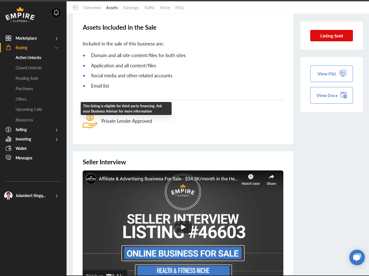
Task: Click the Messages chat bubble icon
Action: coord(9,158)
